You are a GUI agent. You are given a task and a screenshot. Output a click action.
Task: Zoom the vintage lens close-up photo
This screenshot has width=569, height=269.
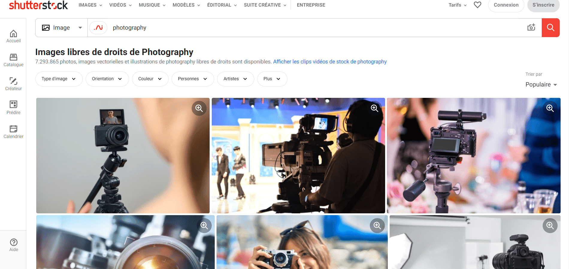[204, 226]
